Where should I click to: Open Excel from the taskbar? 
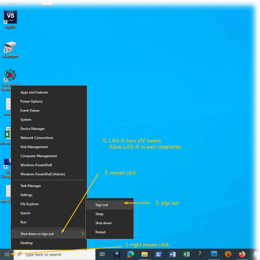click(186, 254)
